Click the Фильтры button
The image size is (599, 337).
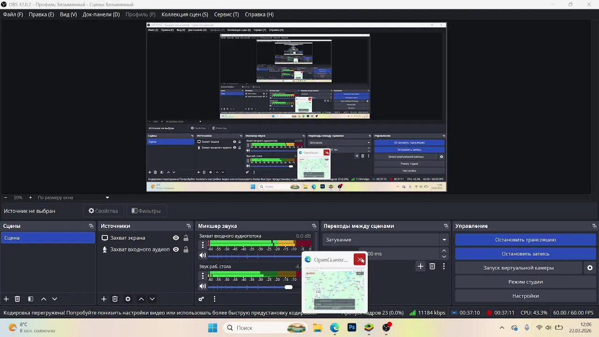[146, 211]
